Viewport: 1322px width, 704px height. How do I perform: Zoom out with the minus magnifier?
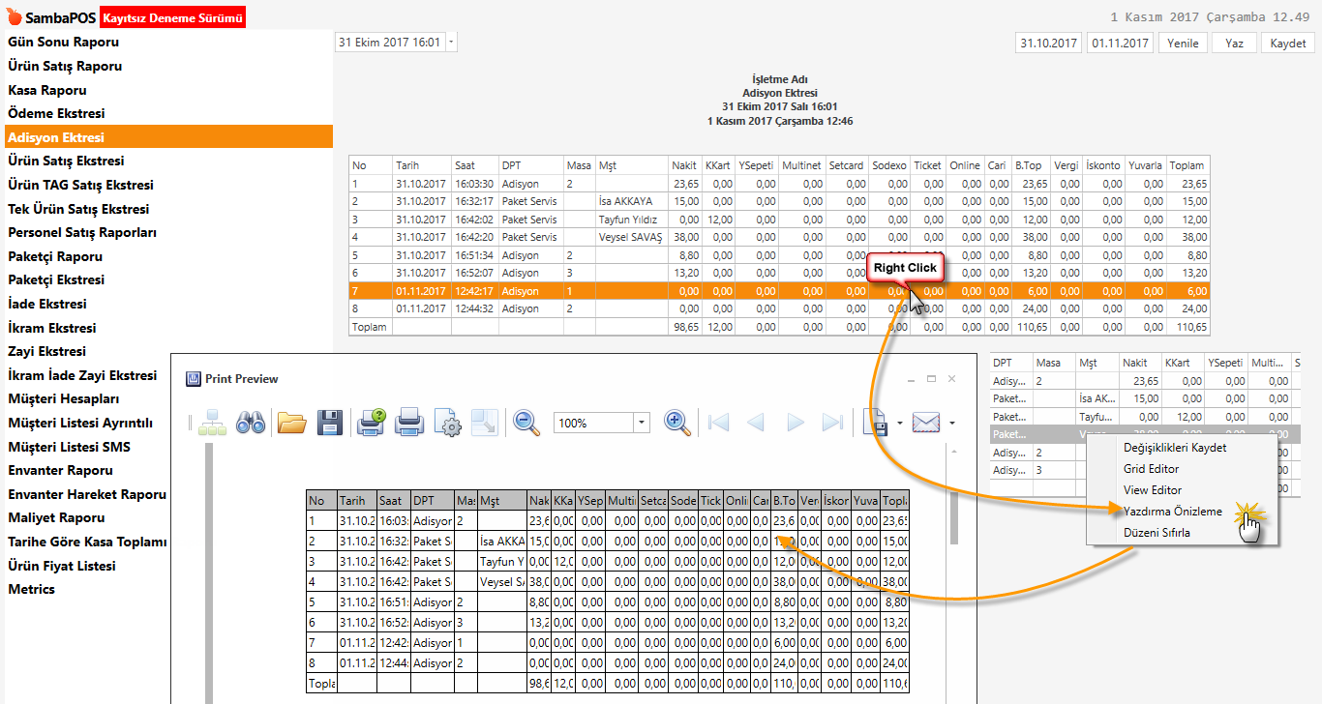click(x=526, y=423)
